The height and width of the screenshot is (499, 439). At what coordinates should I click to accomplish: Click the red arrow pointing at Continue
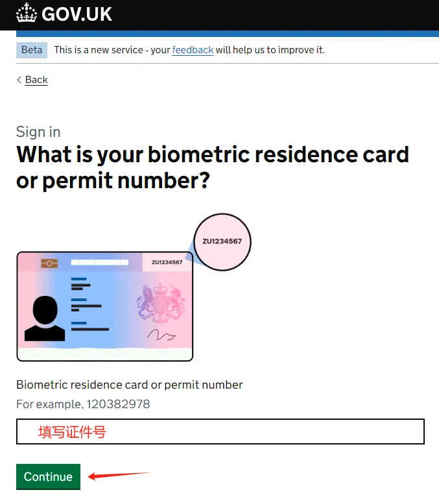pyautogui.click(x=118, y=476)
